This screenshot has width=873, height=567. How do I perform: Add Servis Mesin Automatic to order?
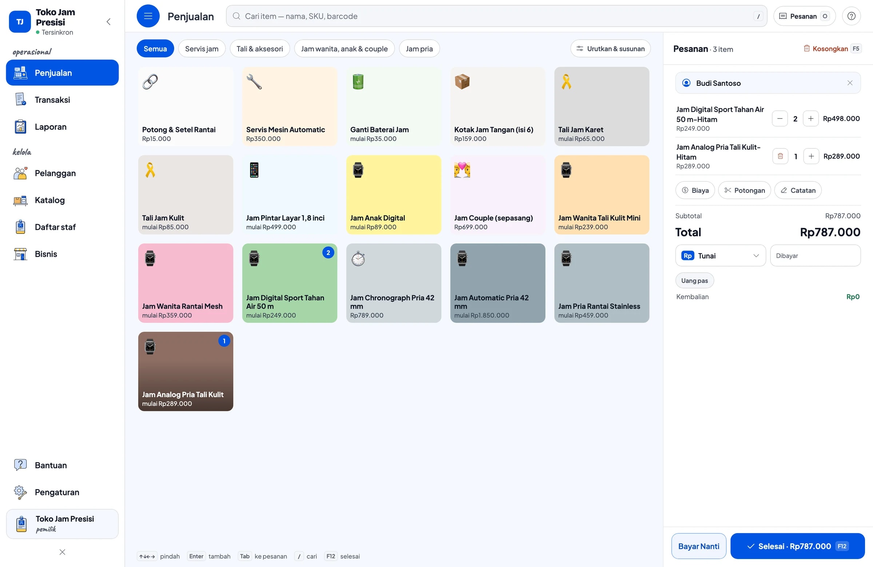pos(290,106)
